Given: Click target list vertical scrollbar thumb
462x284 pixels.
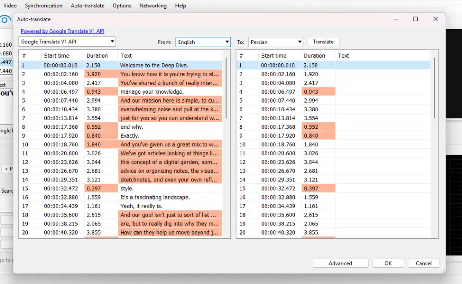Looking at the screenshot, I should [x=434, y=88].
